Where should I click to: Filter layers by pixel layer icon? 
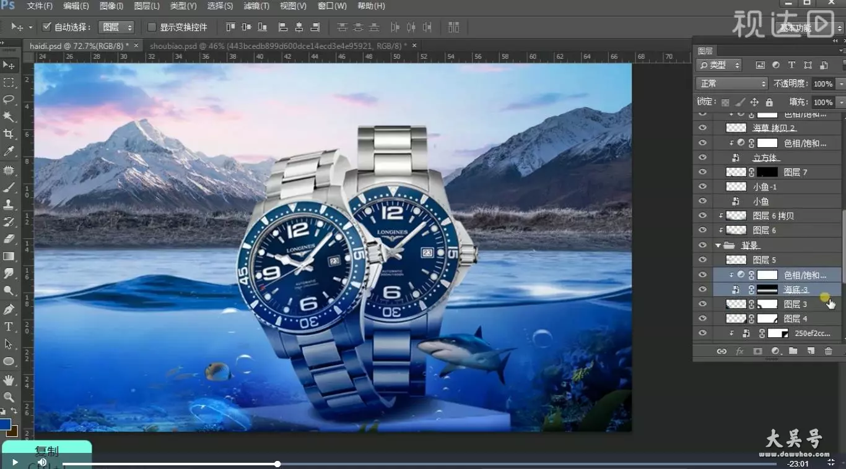click(761, 65)
